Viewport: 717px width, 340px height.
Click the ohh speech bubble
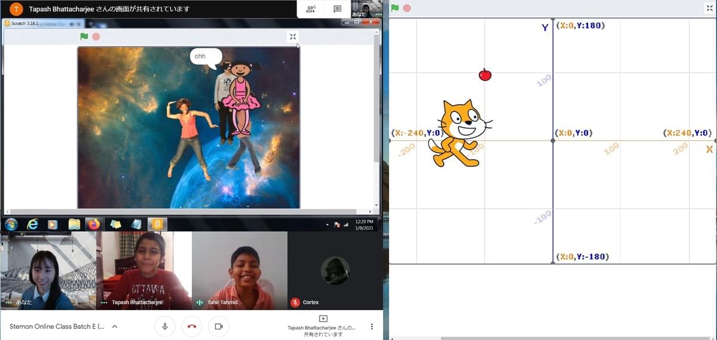coord(205,58)
